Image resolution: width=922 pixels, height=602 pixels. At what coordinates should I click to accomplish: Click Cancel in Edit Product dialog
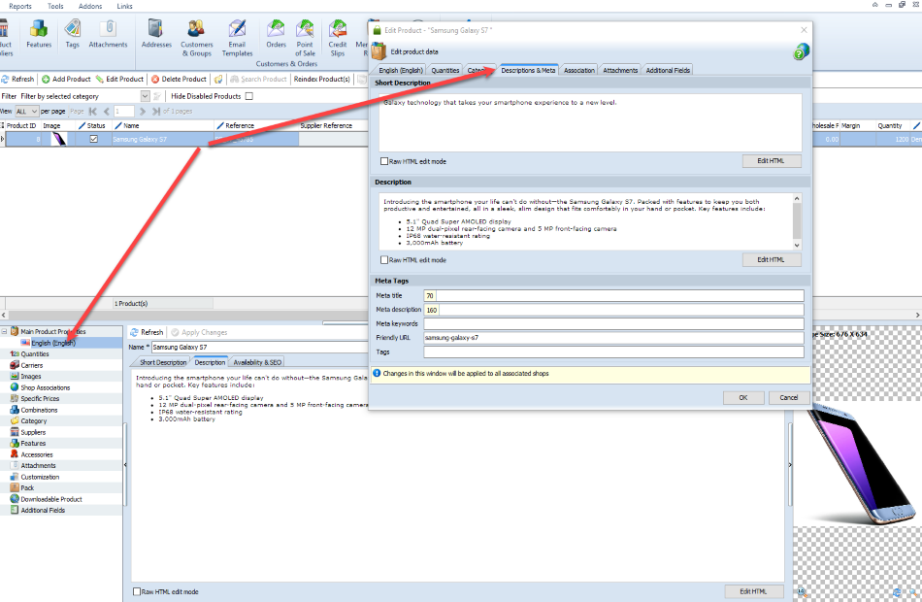[788, 398]
